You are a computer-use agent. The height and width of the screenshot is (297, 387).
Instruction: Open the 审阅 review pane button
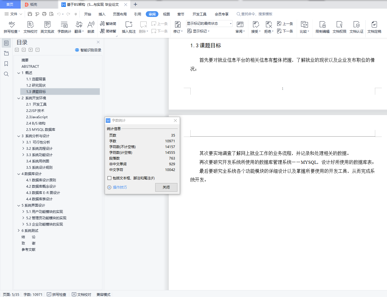pyautogui.click(x=240, y=27)
